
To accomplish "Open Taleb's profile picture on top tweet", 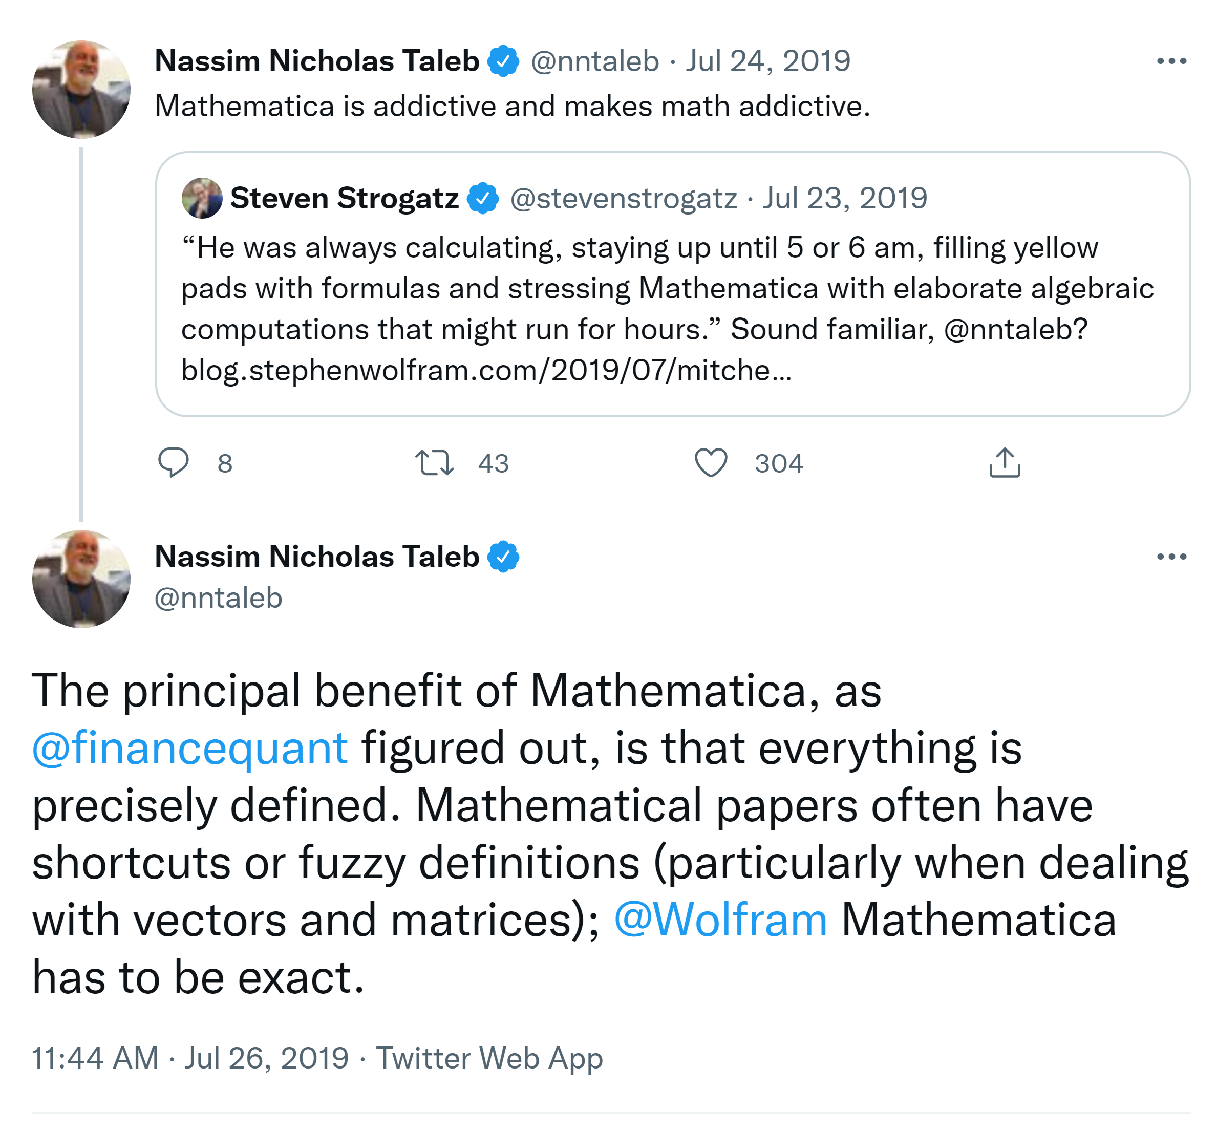I will tap(81, 90).
